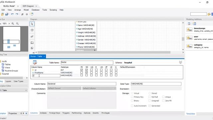Click the diagram horizontal scrollbar

pos(104,52)
